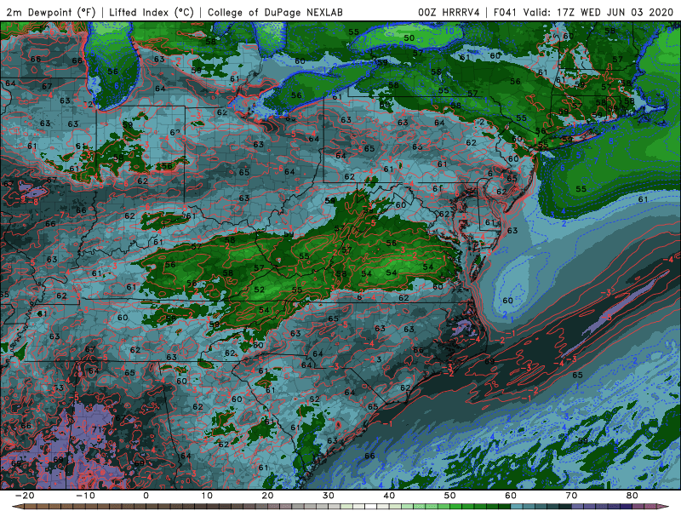
Task: Click the "52" dewpoint value in green area
Action: [x=260, y=290]
